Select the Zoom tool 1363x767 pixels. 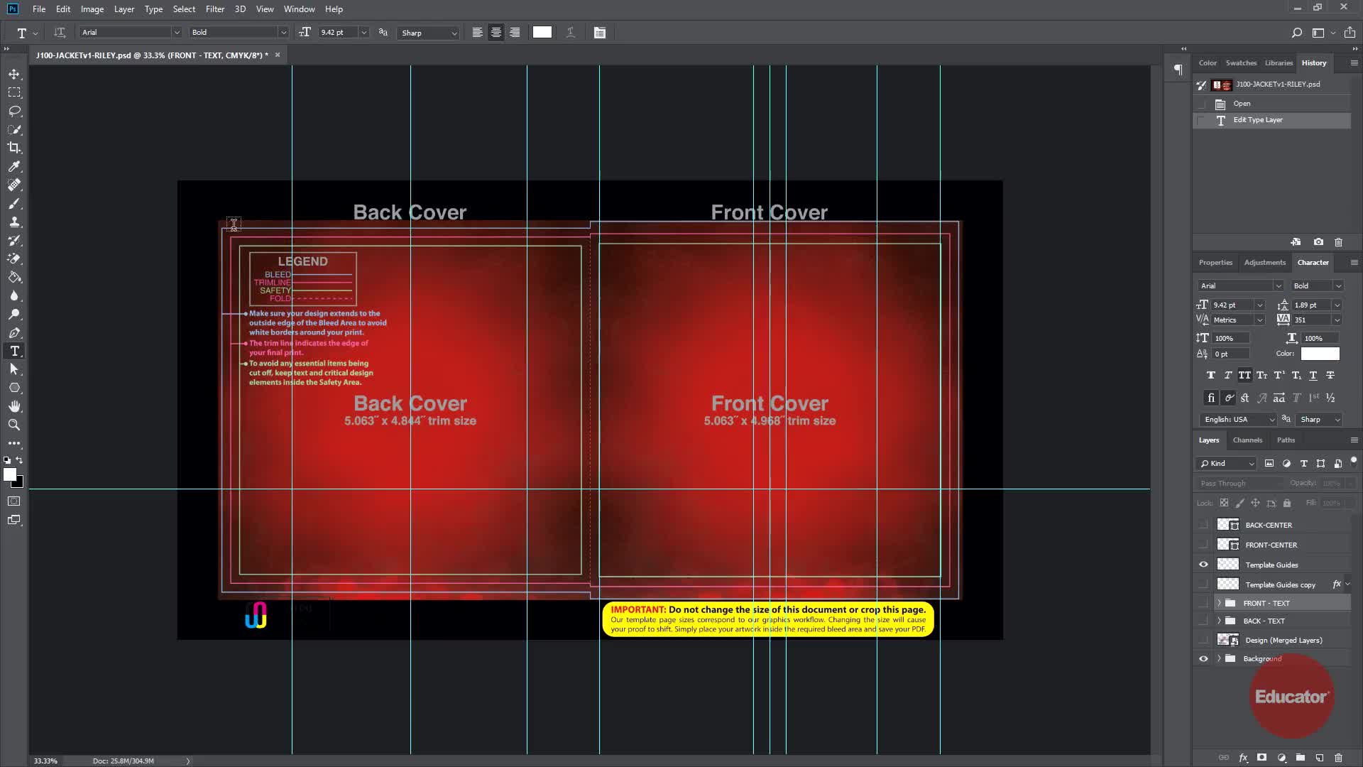tap(14, 425)
